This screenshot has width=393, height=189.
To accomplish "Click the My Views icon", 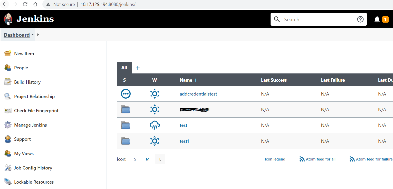I will 8,154.
